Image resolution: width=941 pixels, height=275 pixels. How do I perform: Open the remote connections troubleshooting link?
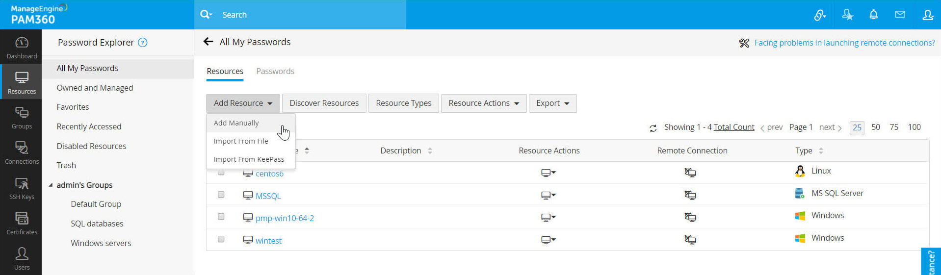click(x=844, y=43)
